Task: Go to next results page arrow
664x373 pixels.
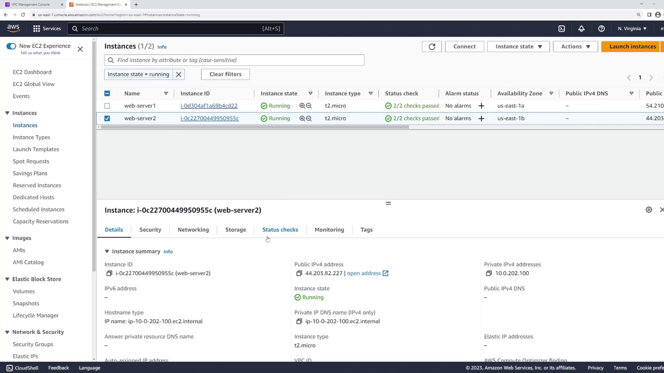Action: [651, 78]
